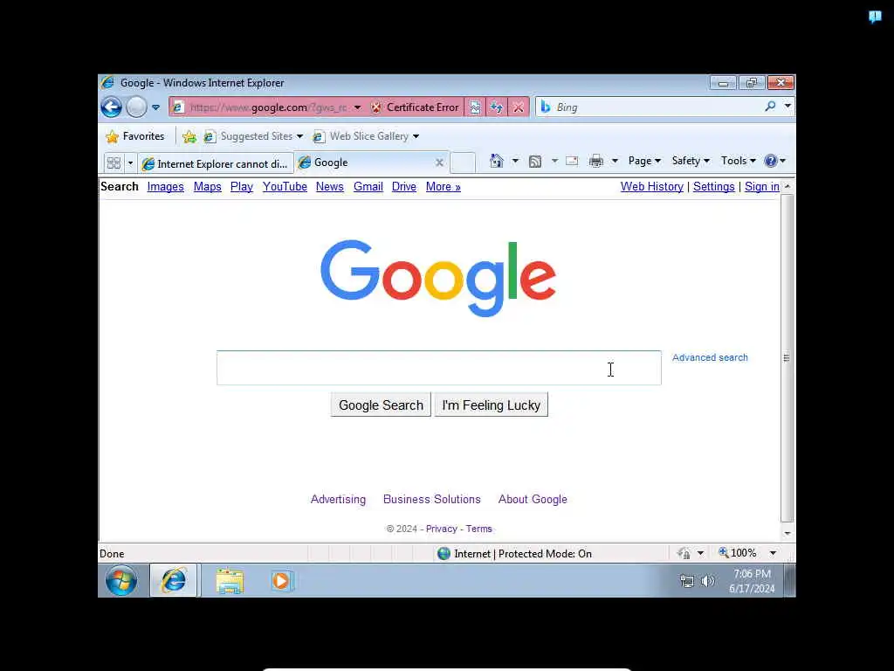Screen dimensions: 894x671
Task: Open the Tools menu
Action: click(x=739, y=161)
